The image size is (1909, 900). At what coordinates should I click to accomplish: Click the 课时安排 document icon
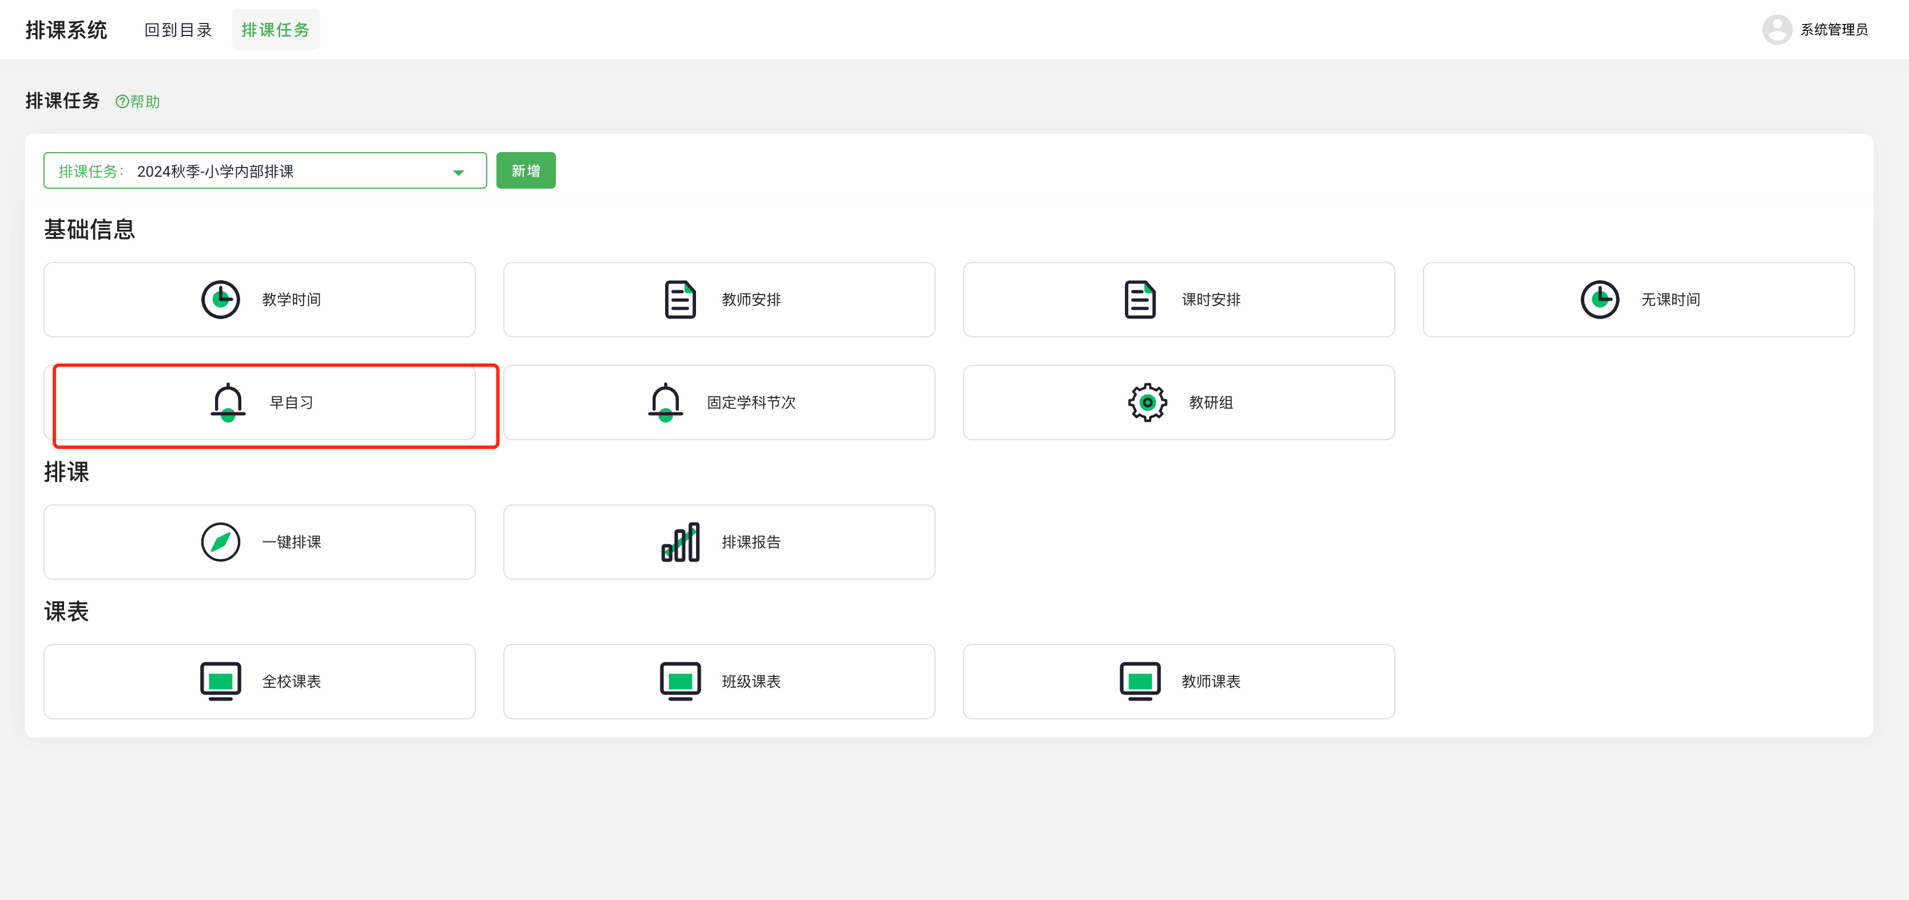tap(1140, 299)
